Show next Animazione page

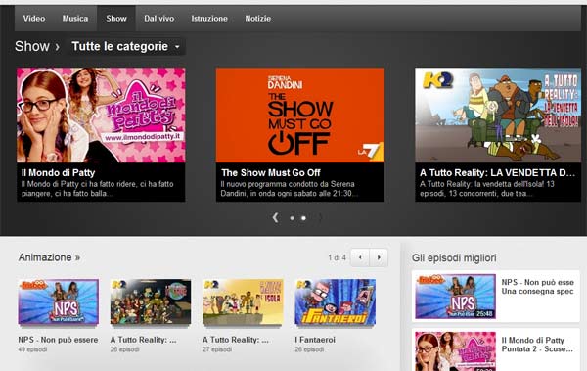coord(379,257)
